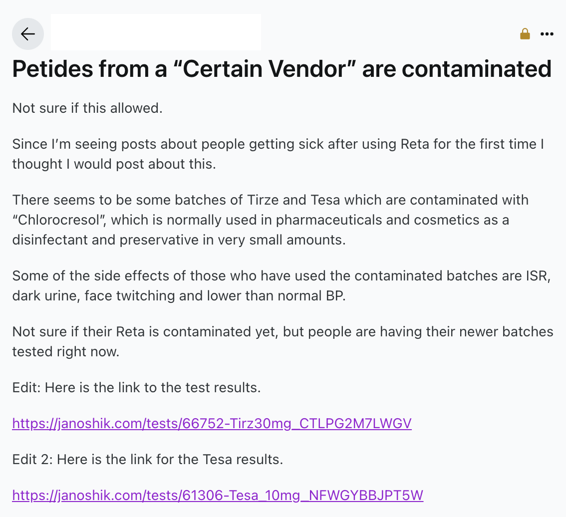Viewport: 566px width, 517px height.
Task: Click the blank white header area beside back arrow
Action: tap(156, 32)
